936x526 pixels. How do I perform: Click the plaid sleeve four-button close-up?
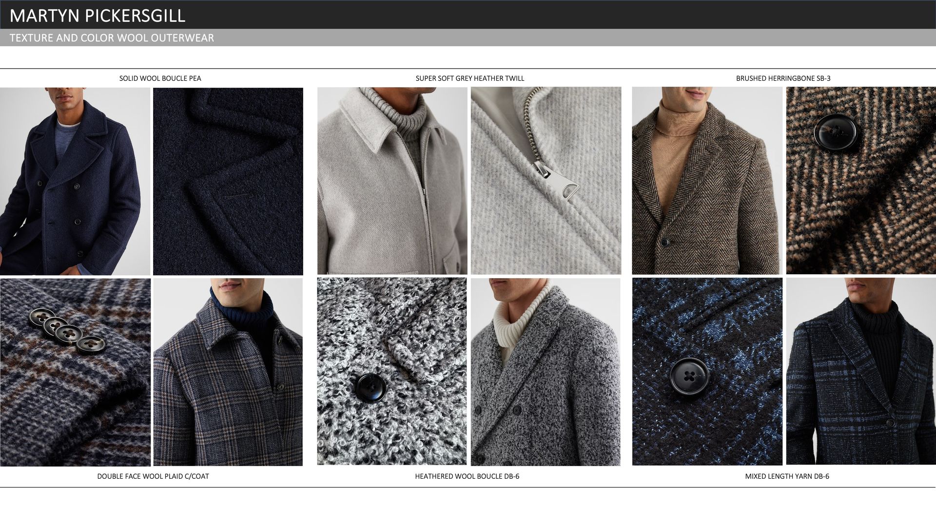pos(75,372)
